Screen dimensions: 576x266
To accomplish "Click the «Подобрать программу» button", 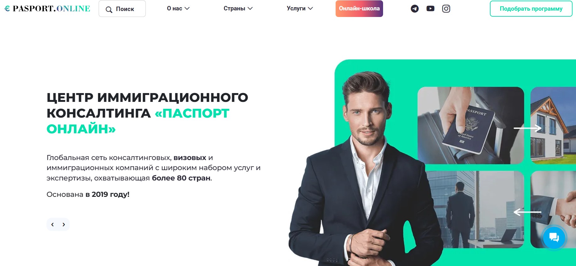I will [531, 9].
